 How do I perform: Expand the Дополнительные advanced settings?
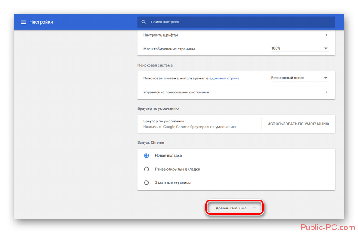pos(234,208)
